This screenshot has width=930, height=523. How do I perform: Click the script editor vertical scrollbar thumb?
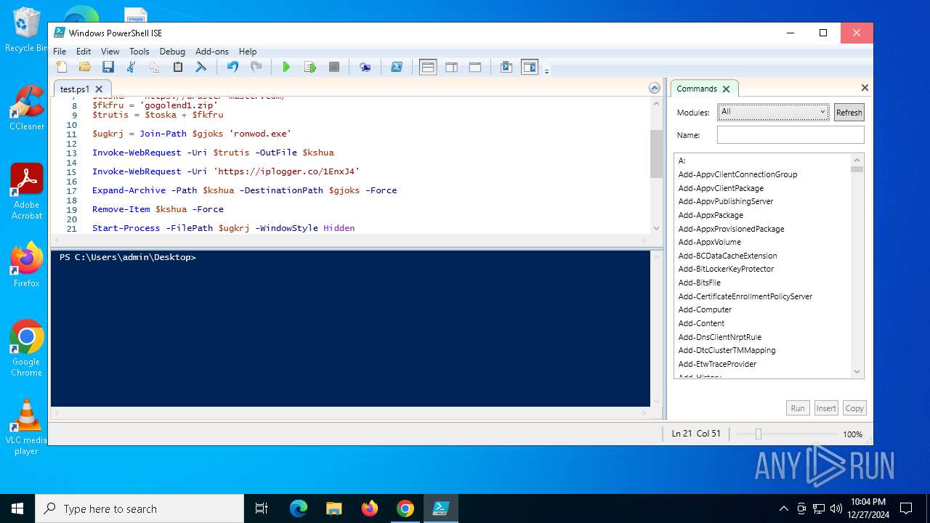coord(656,154)
